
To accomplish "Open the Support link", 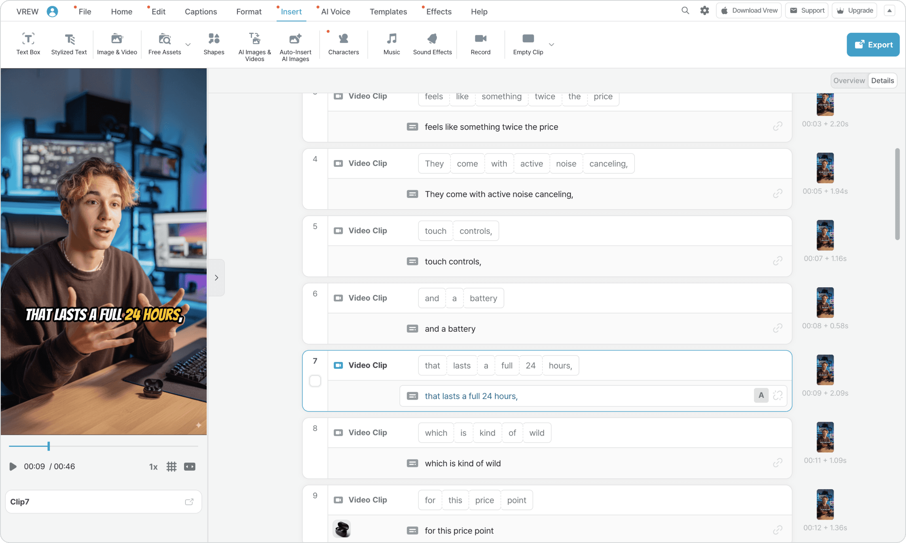I will point(807,10).
